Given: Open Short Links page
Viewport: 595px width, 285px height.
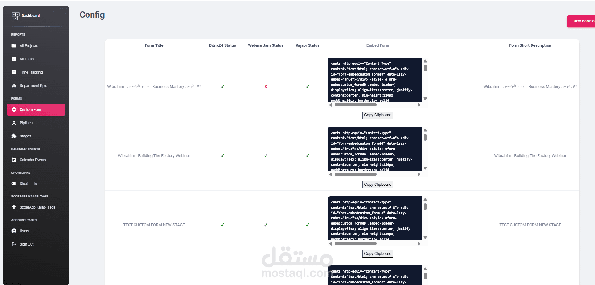Looking at the screenshot, I should click(x=36, y=184).
